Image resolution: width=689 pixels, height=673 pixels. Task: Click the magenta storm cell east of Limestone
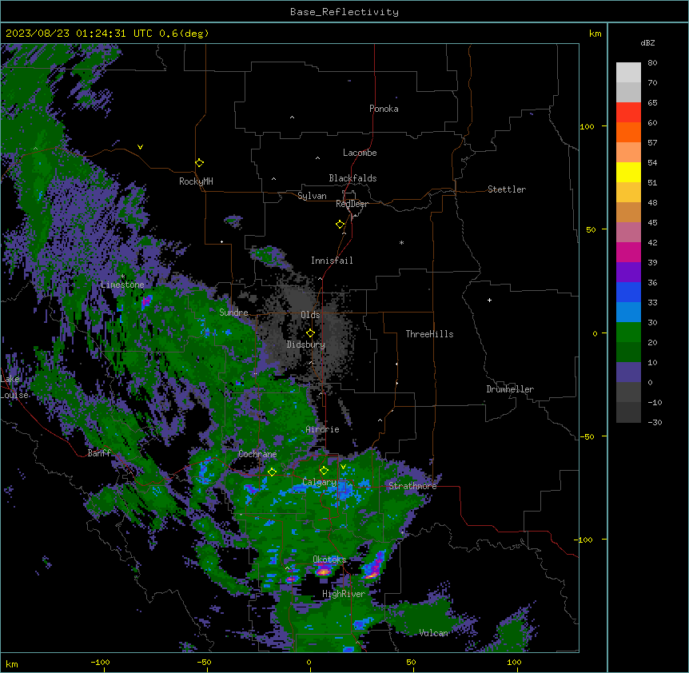tap(146, 301)
